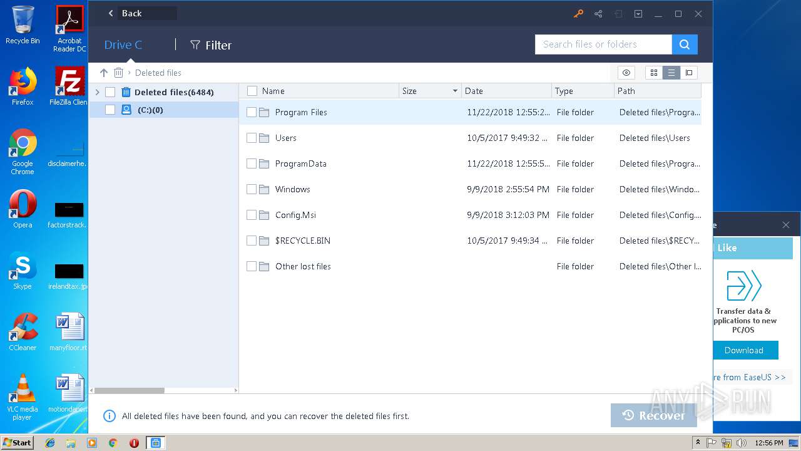Viewport: 801px width, 451px height.
Task: Check the Program Files row checkbox
Action: coord(252,112)
